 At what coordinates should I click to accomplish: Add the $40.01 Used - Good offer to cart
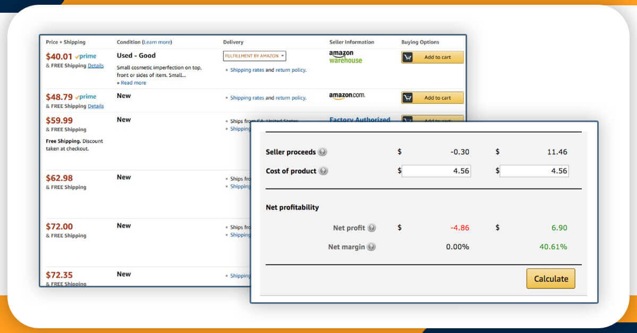(432, 57)
